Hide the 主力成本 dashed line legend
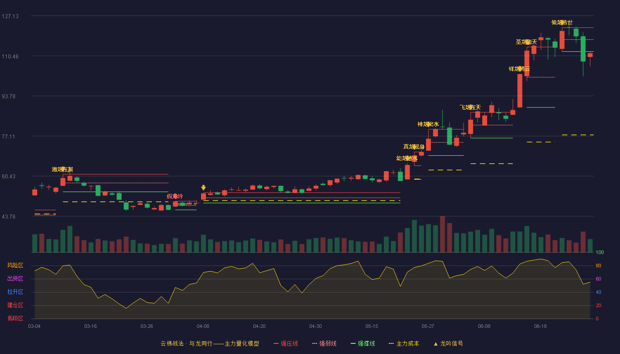The width and height of the screenshot is (620, 354). pos(404,343)
